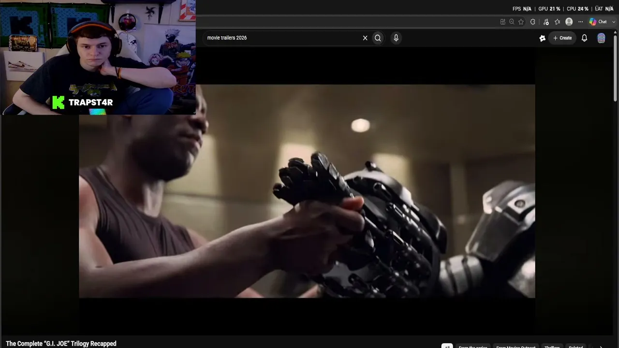Image resolution: width=619 pixels, height=348 pixels.
Task: Open the favorites list icon
Action: tap(558, 22)
